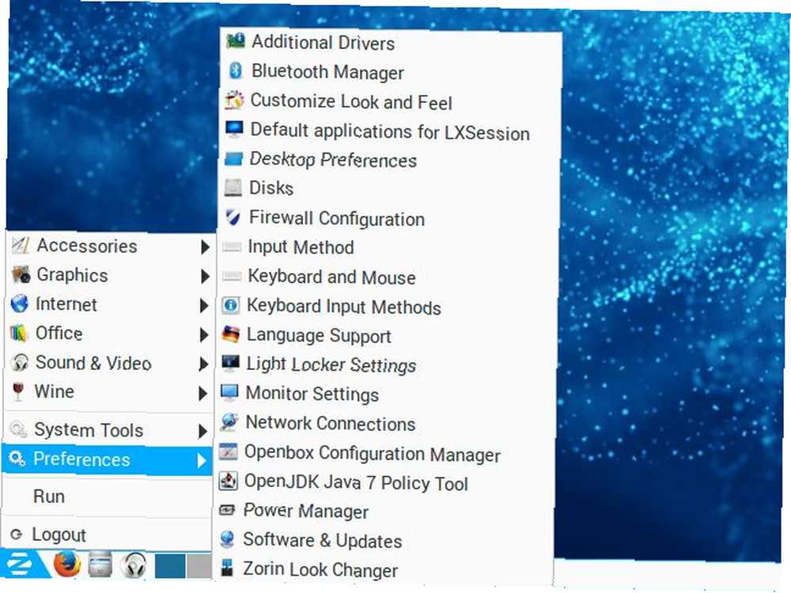Switch to the blue workspace pager square
The width and height of the screenshot is (791, 593).
tap(169, 566)
